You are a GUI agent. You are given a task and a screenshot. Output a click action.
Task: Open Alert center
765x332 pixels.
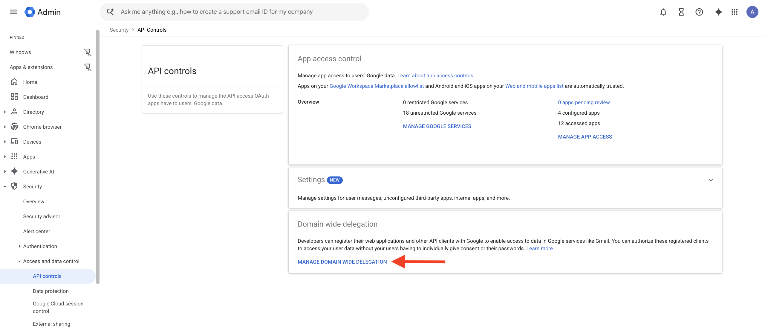(x=36, y=231)
